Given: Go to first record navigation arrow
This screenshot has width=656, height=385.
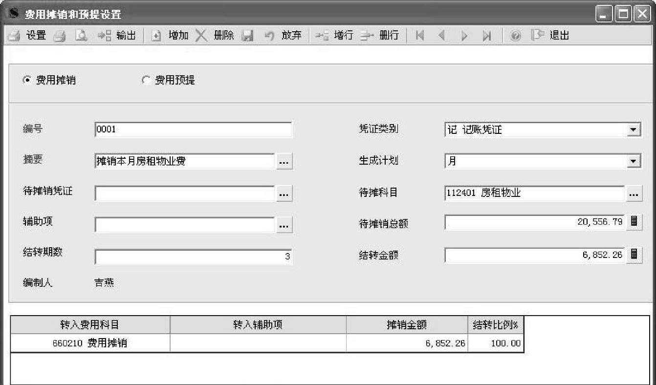Looking at the screenshot, I should (419, 36).
